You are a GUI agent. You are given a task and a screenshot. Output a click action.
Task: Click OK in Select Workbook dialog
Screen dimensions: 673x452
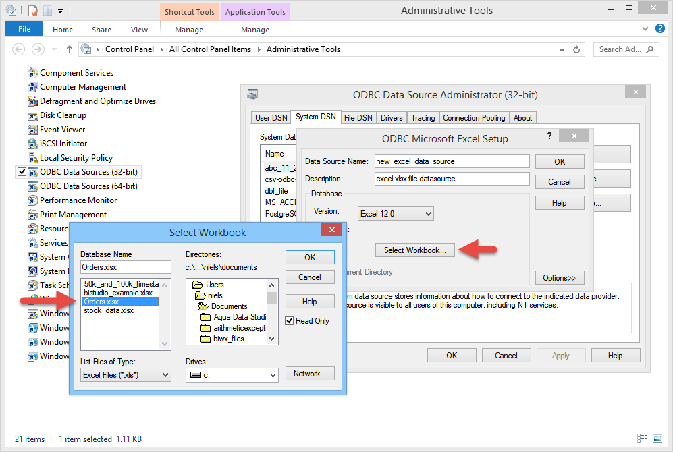click(x=310, y=257)
